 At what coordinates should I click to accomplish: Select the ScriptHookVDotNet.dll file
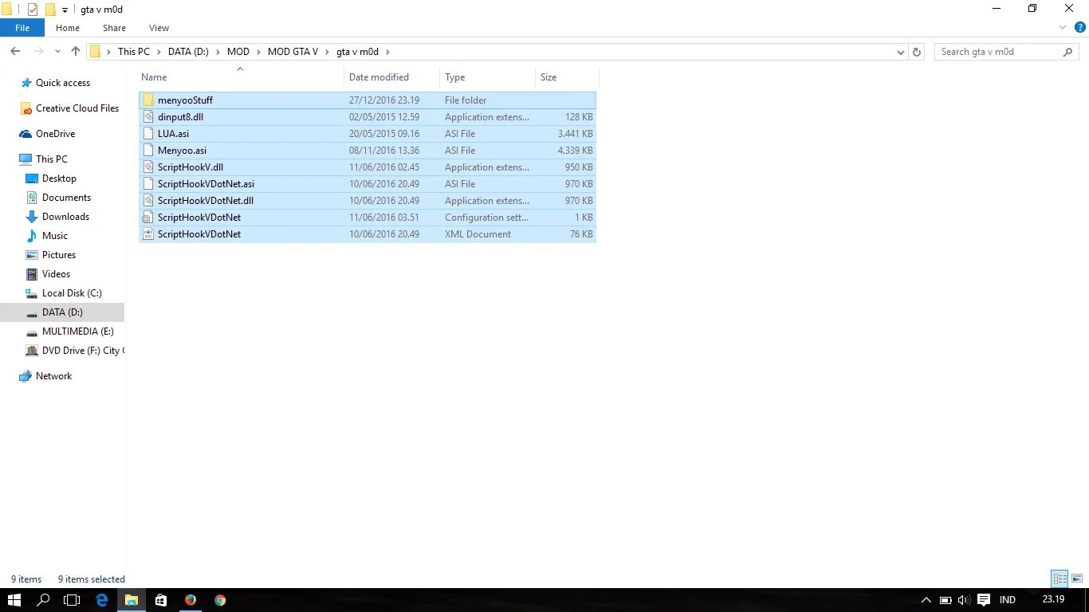click(368, 201)
